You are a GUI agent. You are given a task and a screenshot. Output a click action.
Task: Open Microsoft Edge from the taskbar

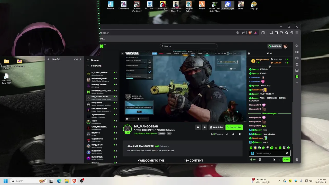(59, 181)
